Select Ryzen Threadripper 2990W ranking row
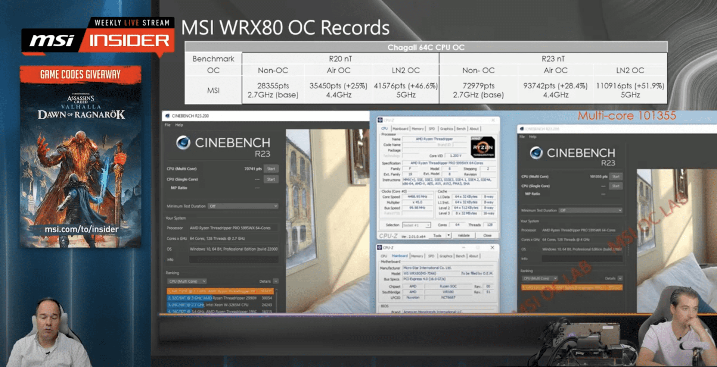The width and height of the screenshot is (717, 367). 220,298
